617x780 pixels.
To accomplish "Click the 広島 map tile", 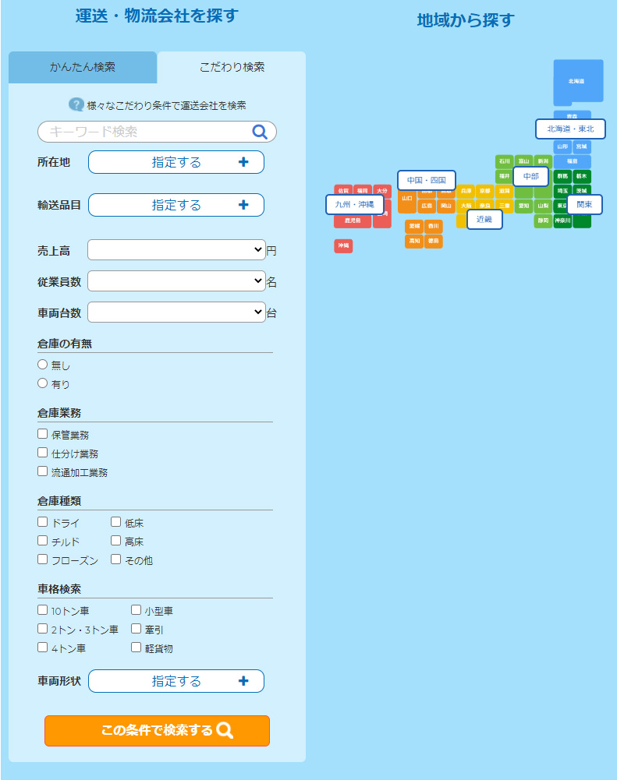I will (x=427, y=206).
